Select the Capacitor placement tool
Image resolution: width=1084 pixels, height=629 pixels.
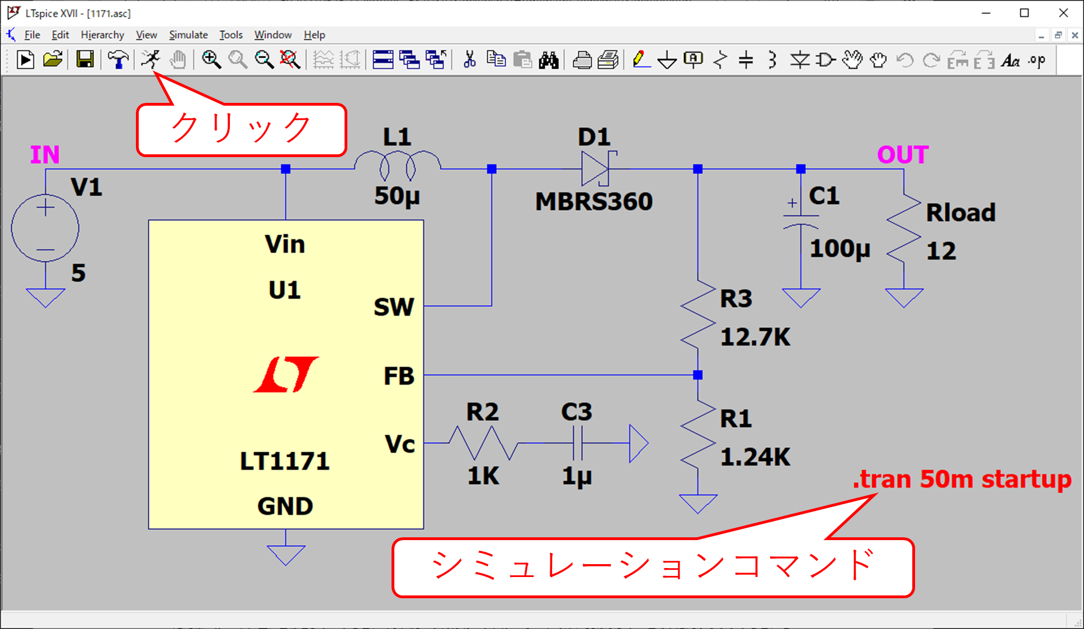pos(746,59)
